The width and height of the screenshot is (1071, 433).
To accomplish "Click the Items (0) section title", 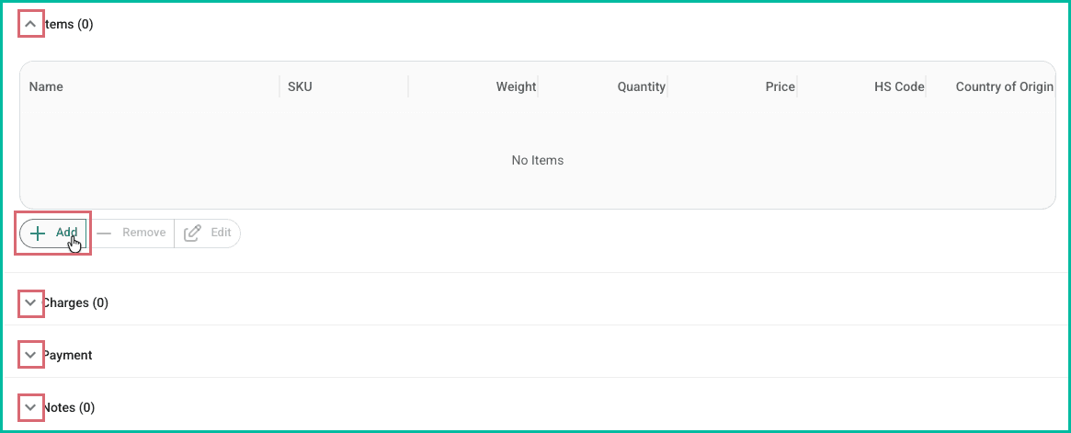I will (x=69, y=24).
